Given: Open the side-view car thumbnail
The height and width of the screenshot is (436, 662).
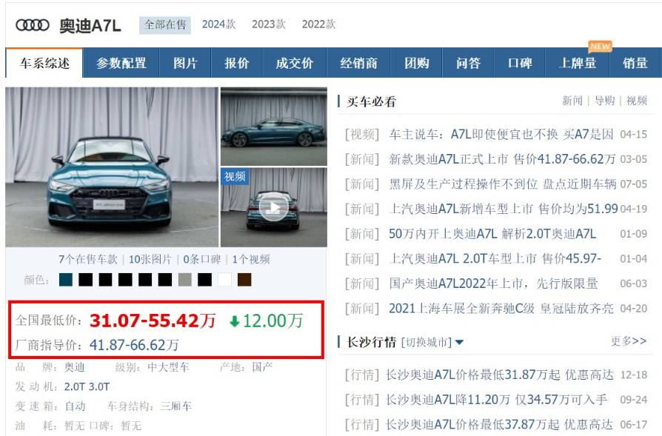Looking at the screenshot, I should [273, 127].
